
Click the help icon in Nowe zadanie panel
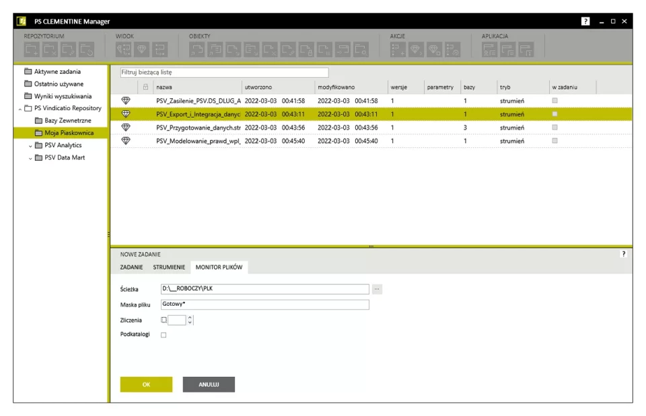pos(623,254)
